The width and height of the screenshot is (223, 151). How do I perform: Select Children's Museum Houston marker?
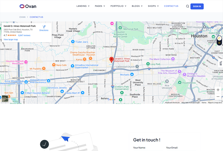pos(185,75)
